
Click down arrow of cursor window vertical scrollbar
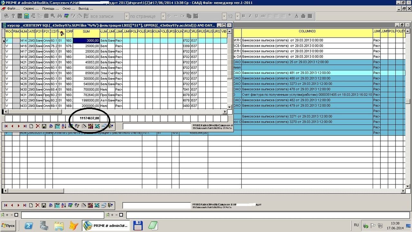coord(229,107)
